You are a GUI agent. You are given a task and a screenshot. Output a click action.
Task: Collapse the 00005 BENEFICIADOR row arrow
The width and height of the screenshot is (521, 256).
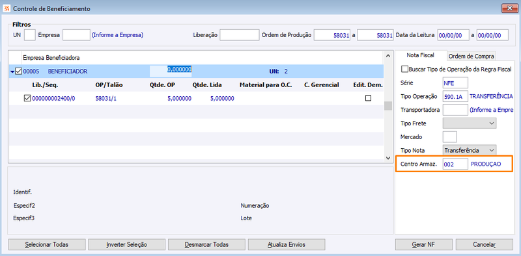(12, 71)
